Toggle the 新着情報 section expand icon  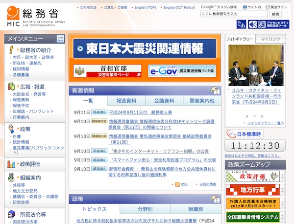point(215,90)
